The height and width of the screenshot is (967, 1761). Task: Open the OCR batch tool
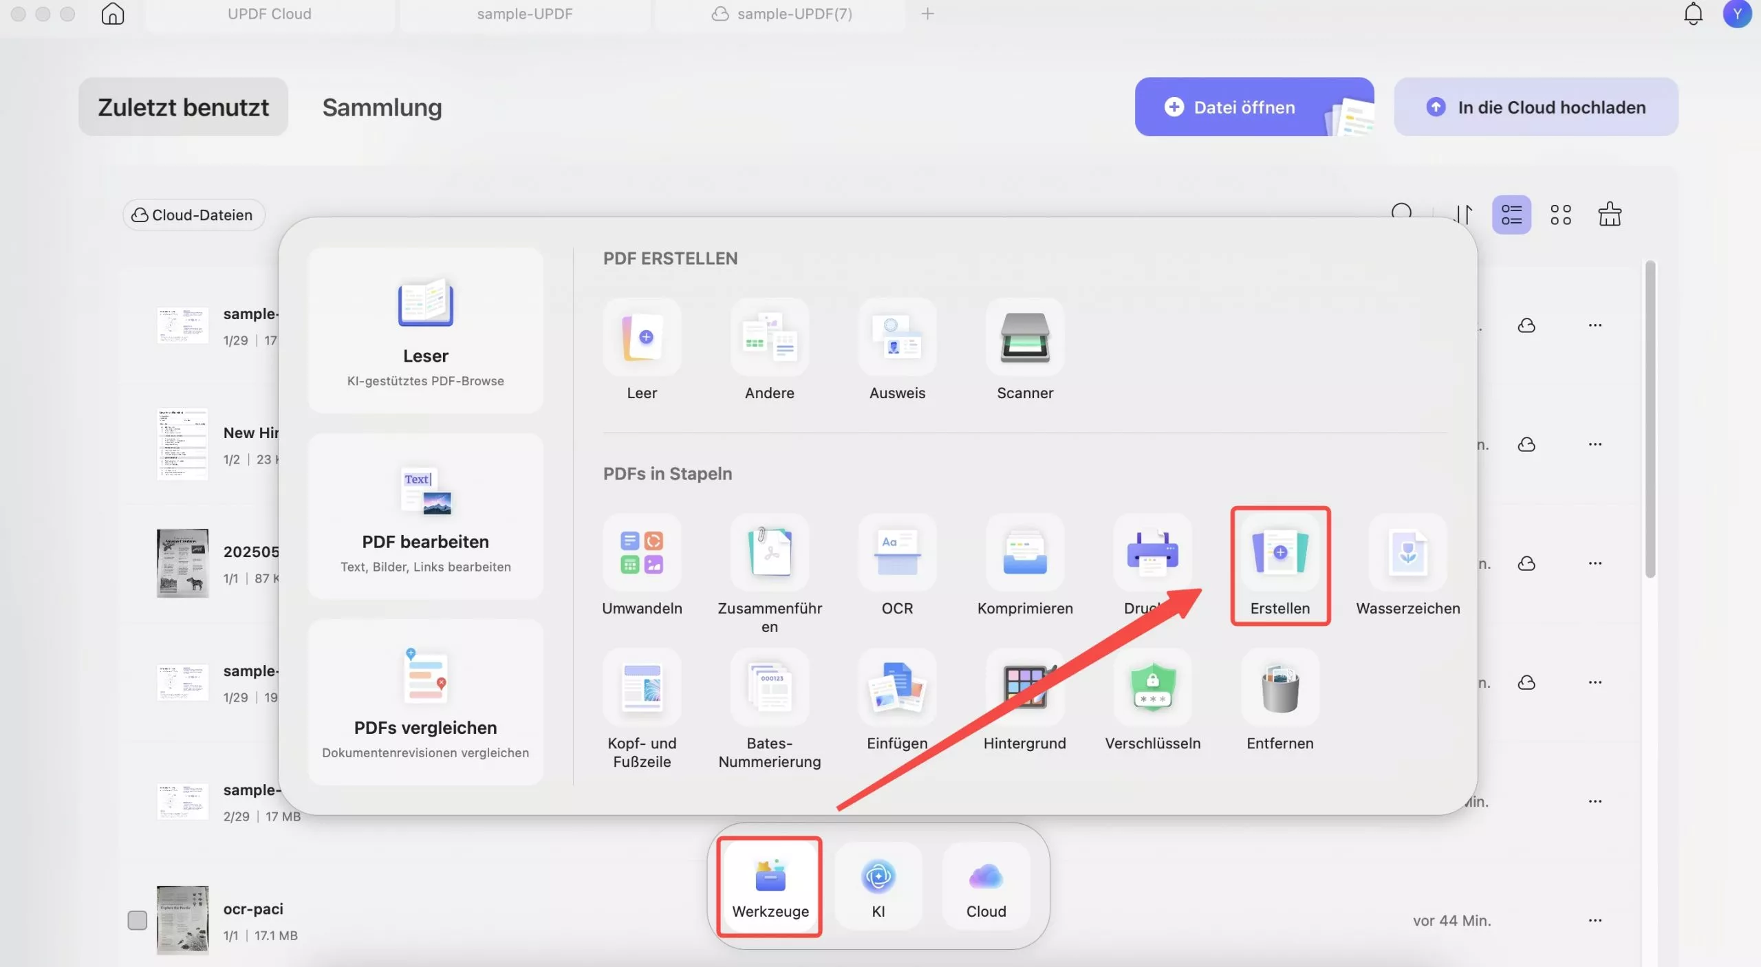click(897, 554)
